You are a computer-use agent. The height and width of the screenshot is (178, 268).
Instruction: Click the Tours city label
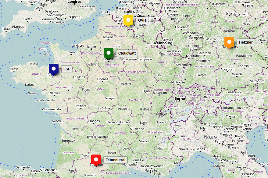tap(86, 90)
